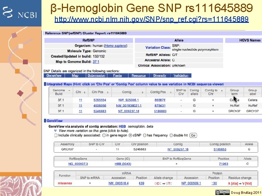Sort by Contig to Chr column arrow
This screenshot has width=262, height=196.
[x=222, y=90]
